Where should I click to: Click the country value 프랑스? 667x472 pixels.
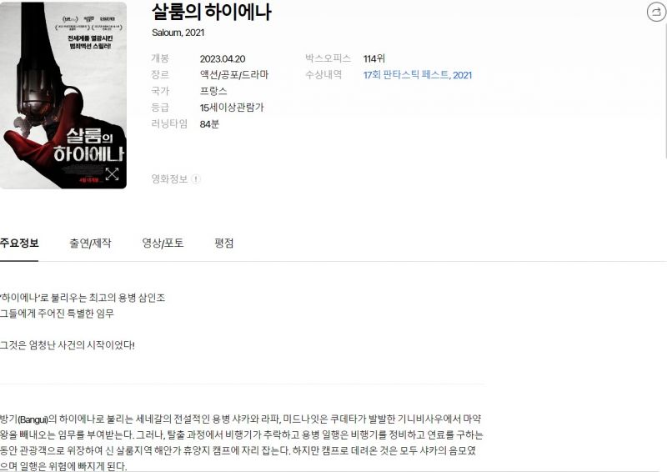[213, 91]
